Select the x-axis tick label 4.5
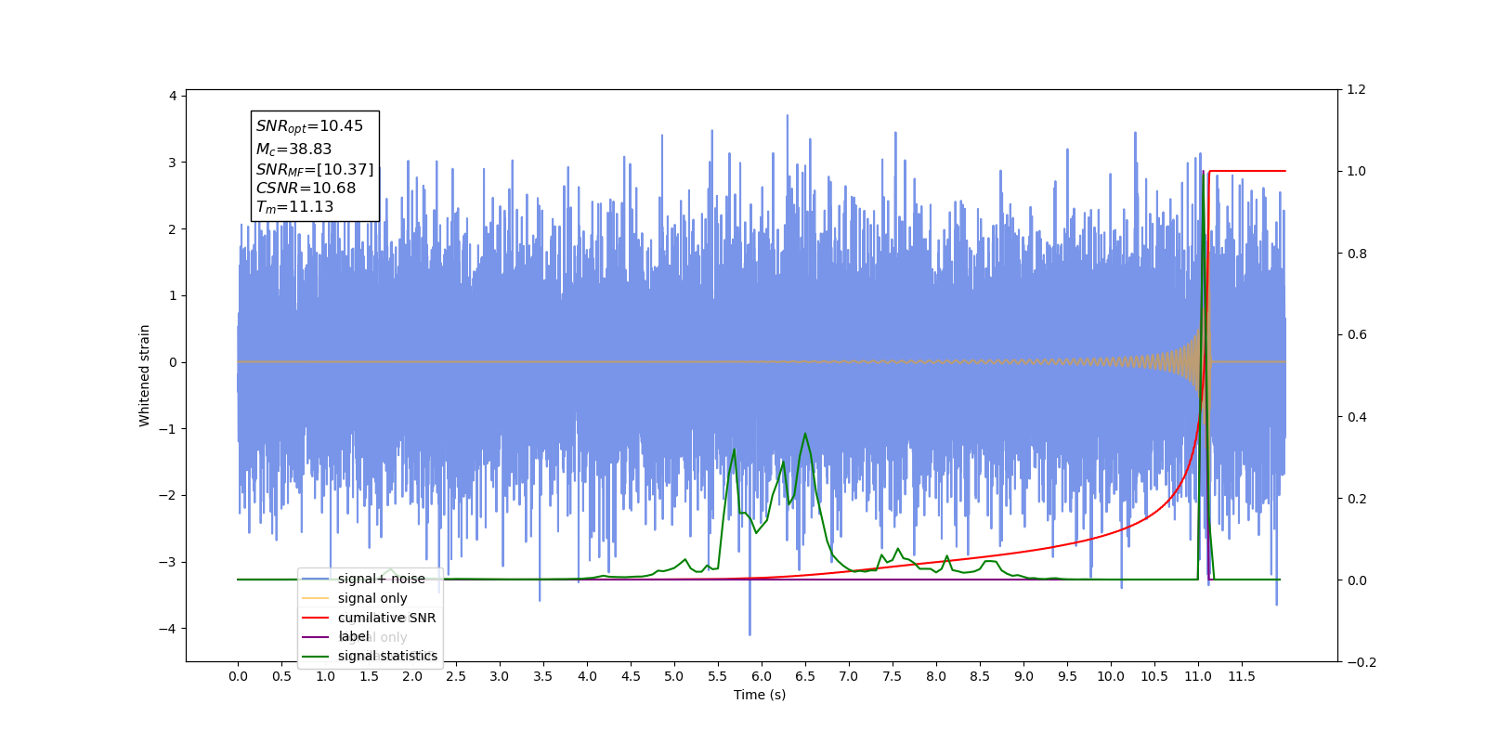This screenshot has width=1486, height=743. pos(631,676)
